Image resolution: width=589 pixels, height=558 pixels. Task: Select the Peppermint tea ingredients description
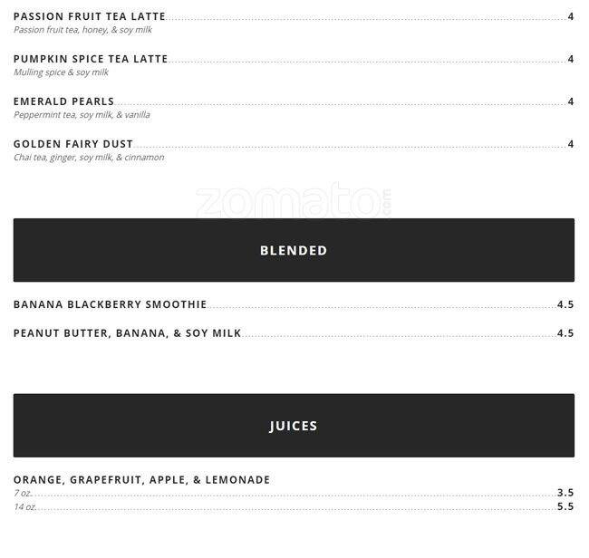(82, 115)
